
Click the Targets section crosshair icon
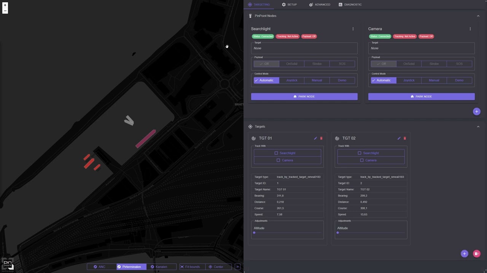250,127
